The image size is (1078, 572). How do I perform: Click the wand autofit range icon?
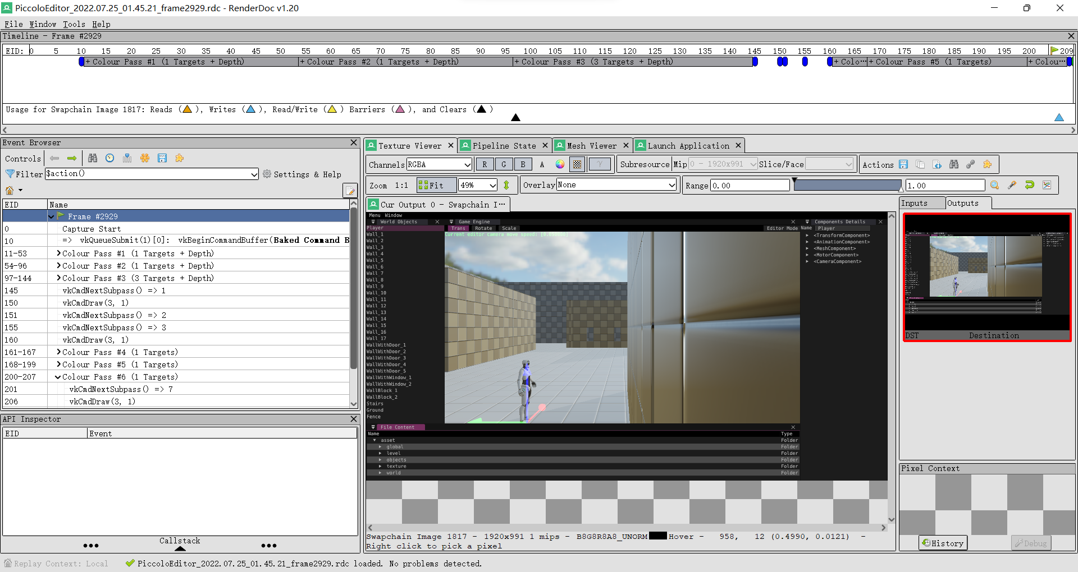pyautogui.click(x=1012, y=185)
